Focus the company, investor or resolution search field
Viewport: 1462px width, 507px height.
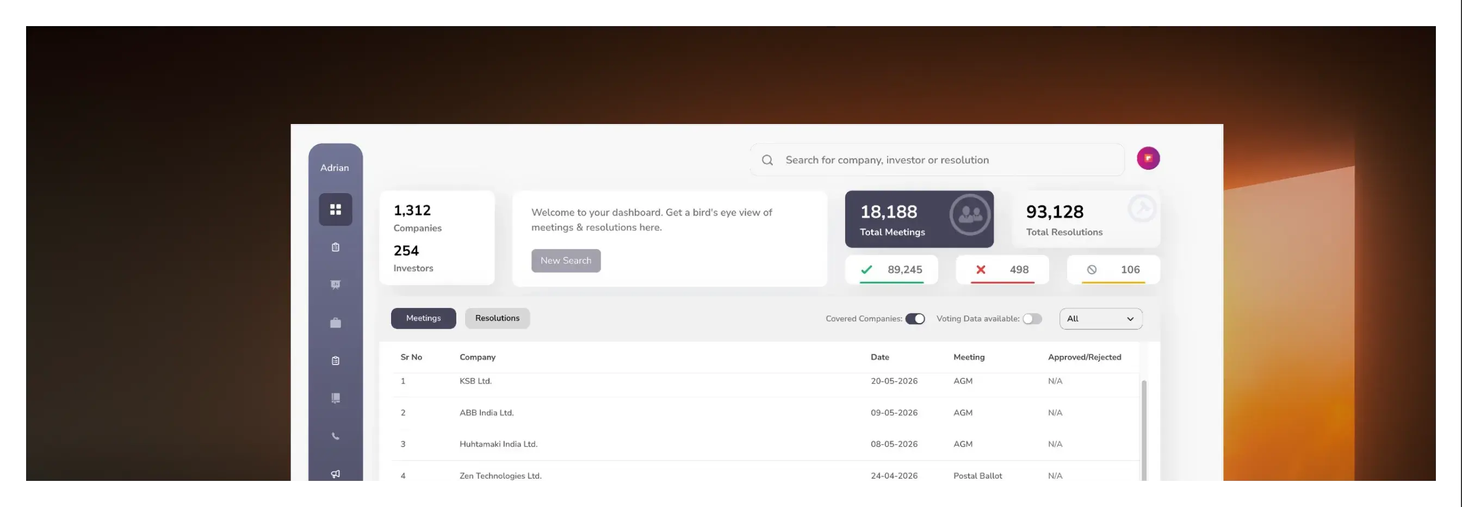click(937, 160)
